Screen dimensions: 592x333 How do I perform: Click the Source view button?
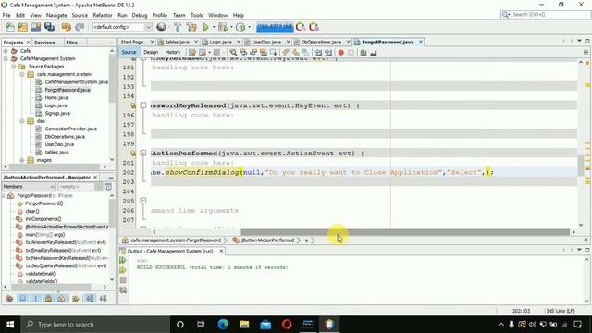(129, 52)
